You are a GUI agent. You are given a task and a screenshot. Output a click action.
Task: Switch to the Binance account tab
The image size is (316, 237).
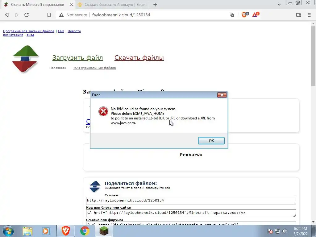point(112,5)
